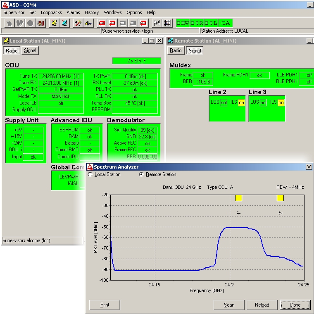Click the BER <10E-6 value in Muldex
Screen dimensions: 314x314
203,82
